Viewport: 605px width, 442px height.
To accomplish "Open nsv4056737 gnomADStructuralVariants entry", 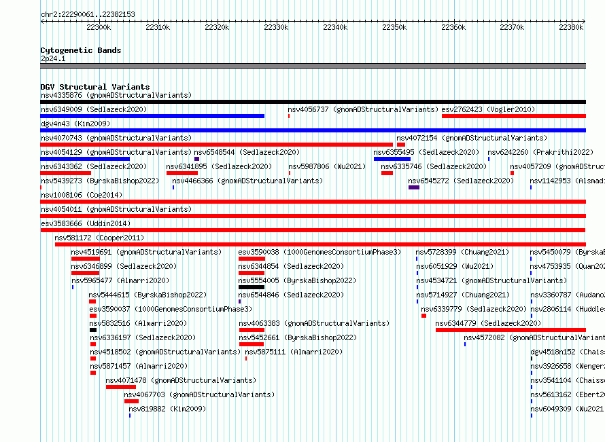I will pos(363,109).
